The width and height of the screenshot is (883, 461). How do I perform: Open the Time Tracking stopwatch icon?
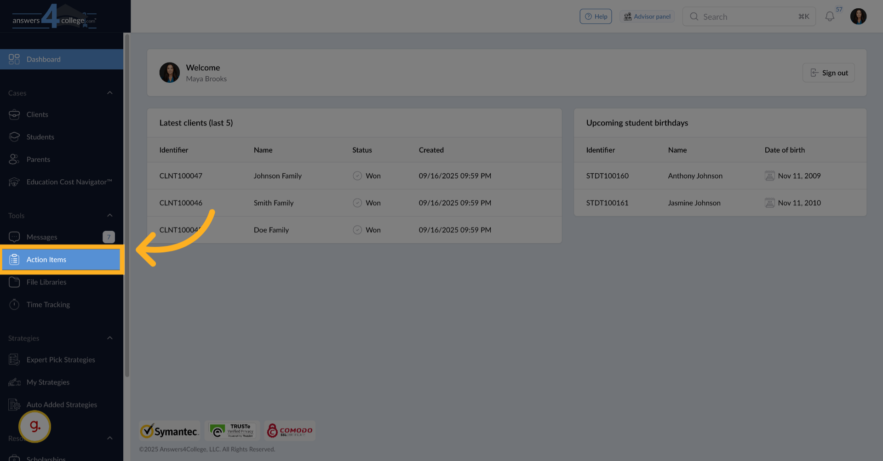click(x=14, y=304)
